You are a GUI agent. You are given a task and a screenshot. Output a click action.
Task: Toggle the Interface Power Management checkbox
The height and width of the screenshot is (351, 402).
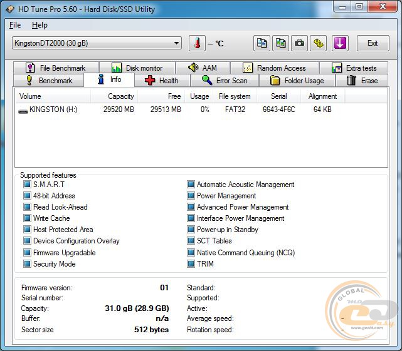coord(191,218)
